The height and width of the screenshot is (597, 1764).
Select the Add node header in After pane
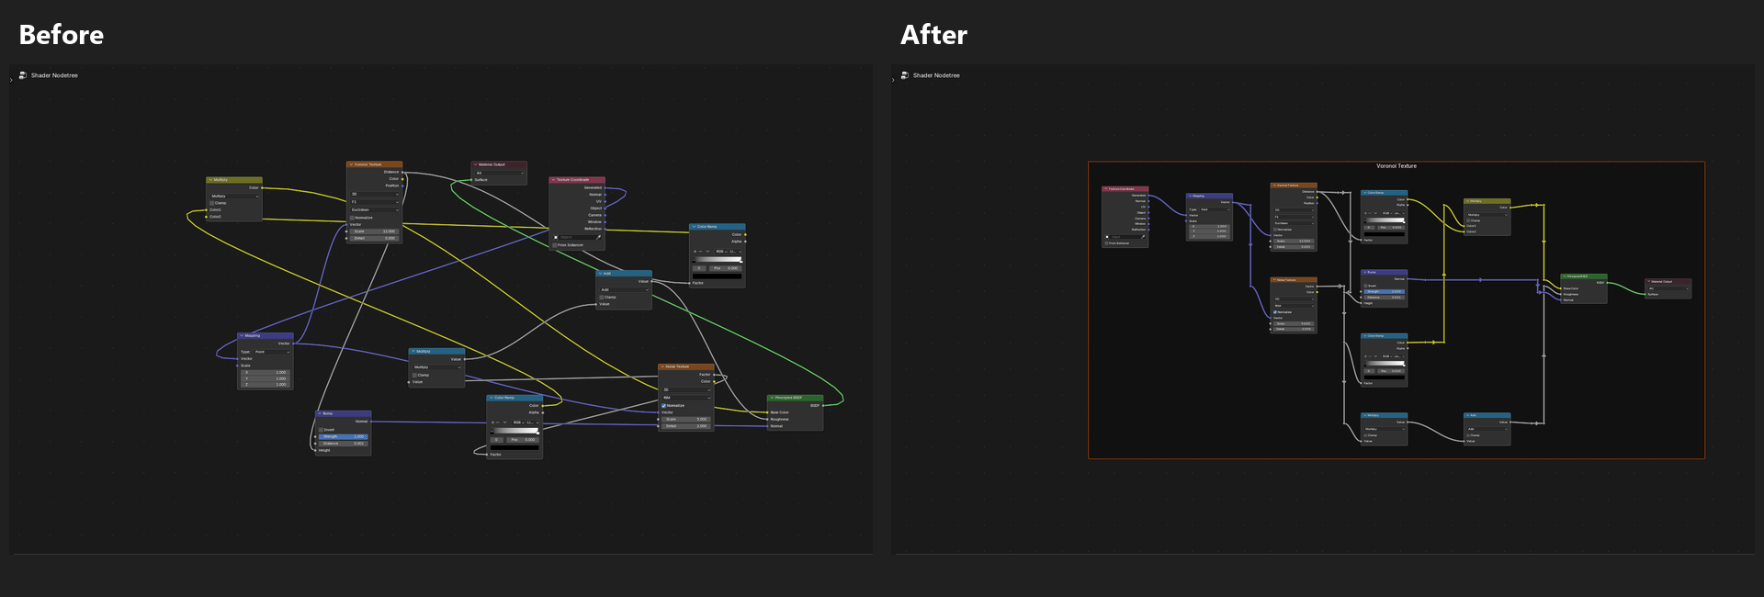coord(1487,415)
